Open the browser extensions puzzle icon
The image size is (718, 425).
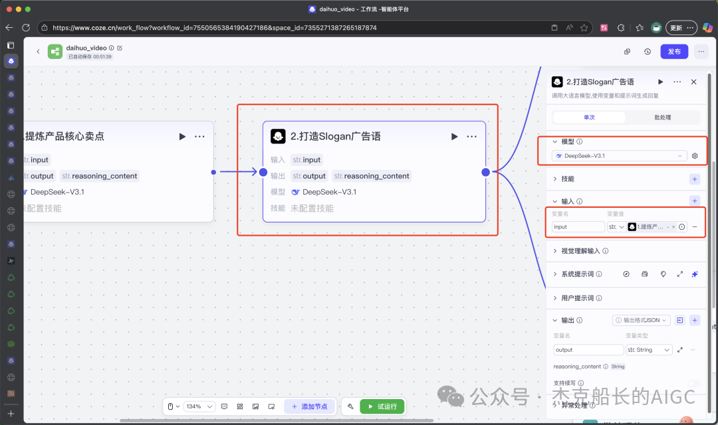point(621,27)
